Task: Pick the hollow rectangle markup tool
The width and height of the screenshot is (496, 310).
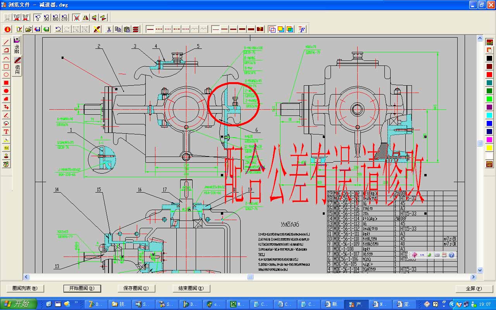Action: click(6, 66)
